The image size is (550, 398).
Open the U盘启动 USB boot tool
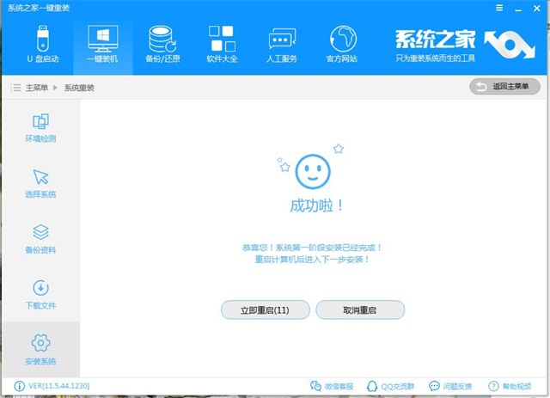tap(40, 46)
